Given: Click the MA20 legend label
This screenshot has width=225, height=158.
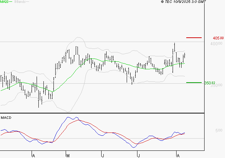Looking at the screenshot, I should tap(4, 2).
